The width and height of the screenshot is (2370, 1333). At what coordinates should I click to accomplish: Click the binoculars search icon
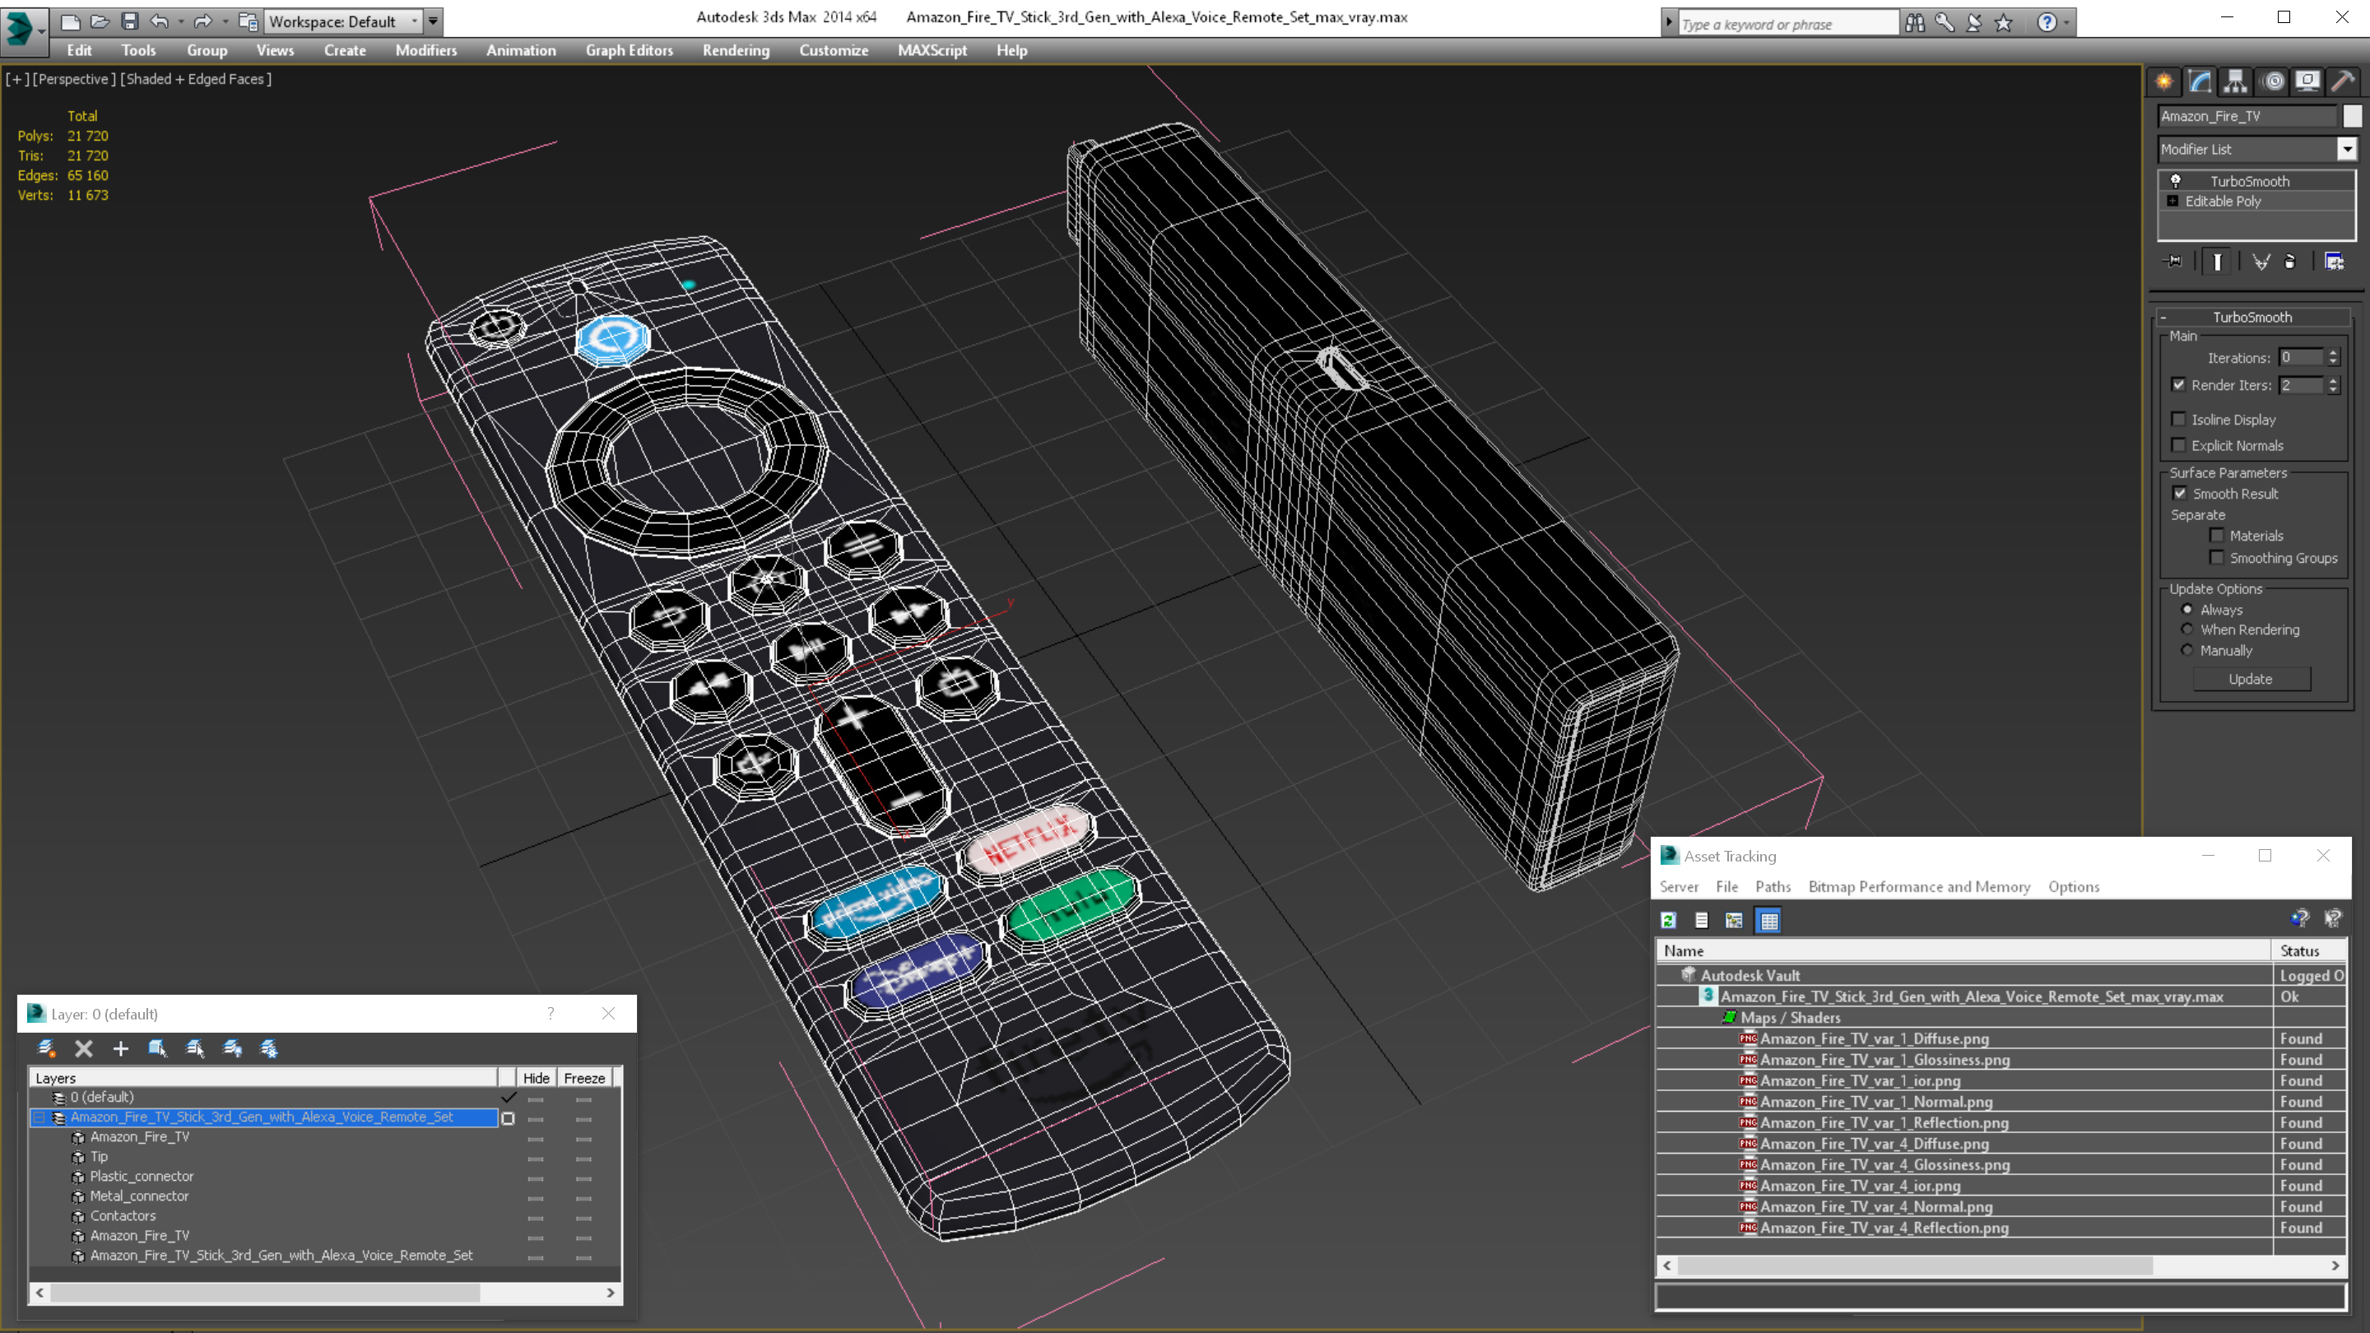(1915, 23)
